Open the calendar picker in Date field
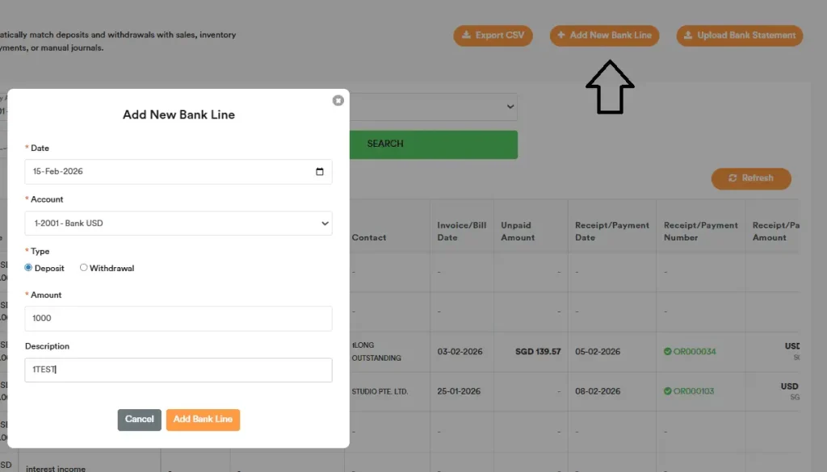This screenshot has width=827, height=472. (320, 172)
